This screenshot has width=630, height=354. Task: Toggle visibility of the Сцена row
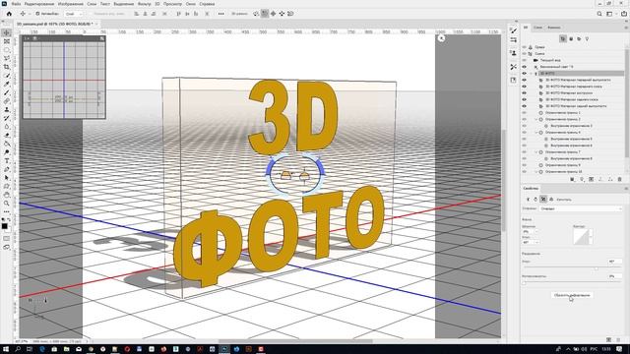(x=524, y=53)
